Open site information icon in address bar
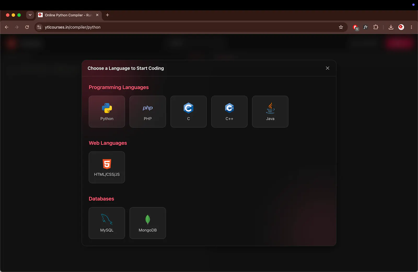The image size is (418, 272). click(39, 27)
